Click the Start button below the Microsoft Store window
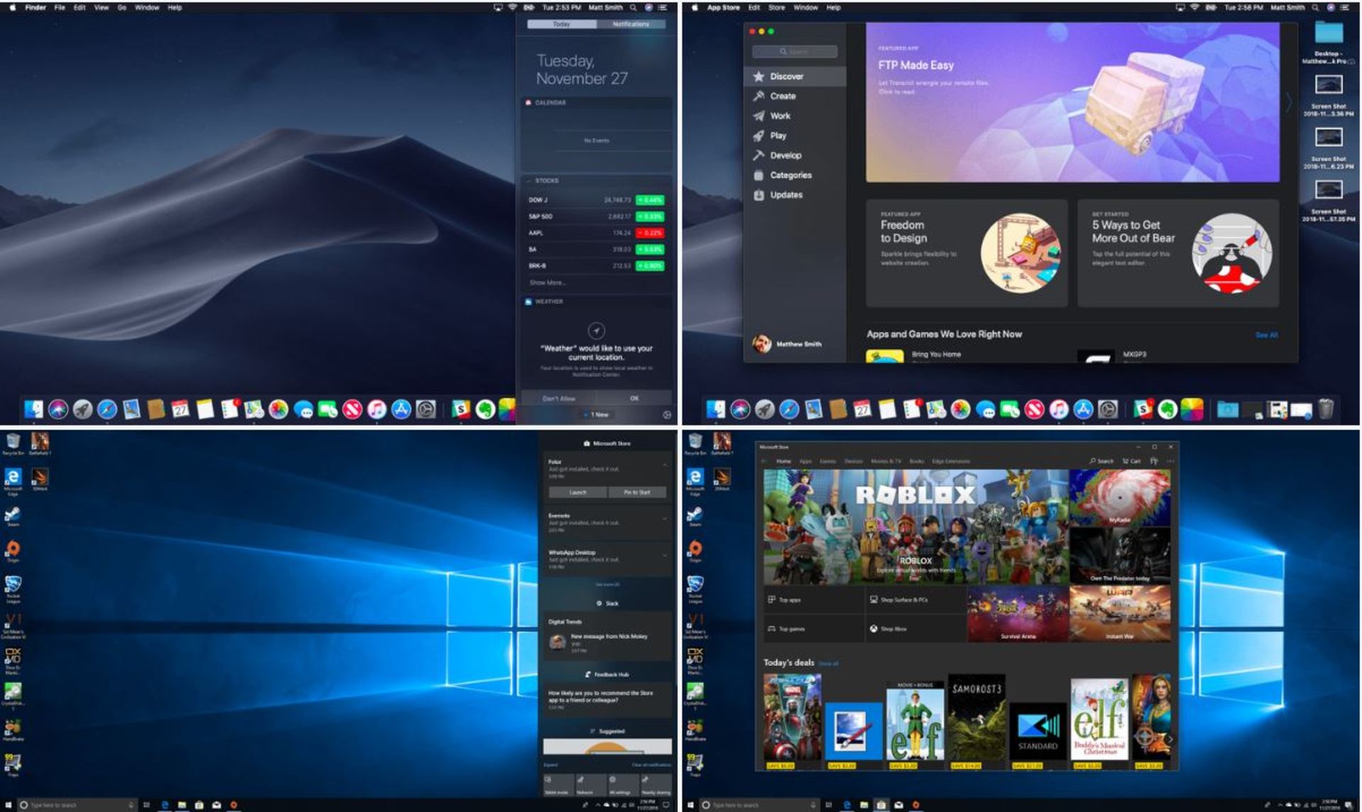 click(x=690, y=805)
